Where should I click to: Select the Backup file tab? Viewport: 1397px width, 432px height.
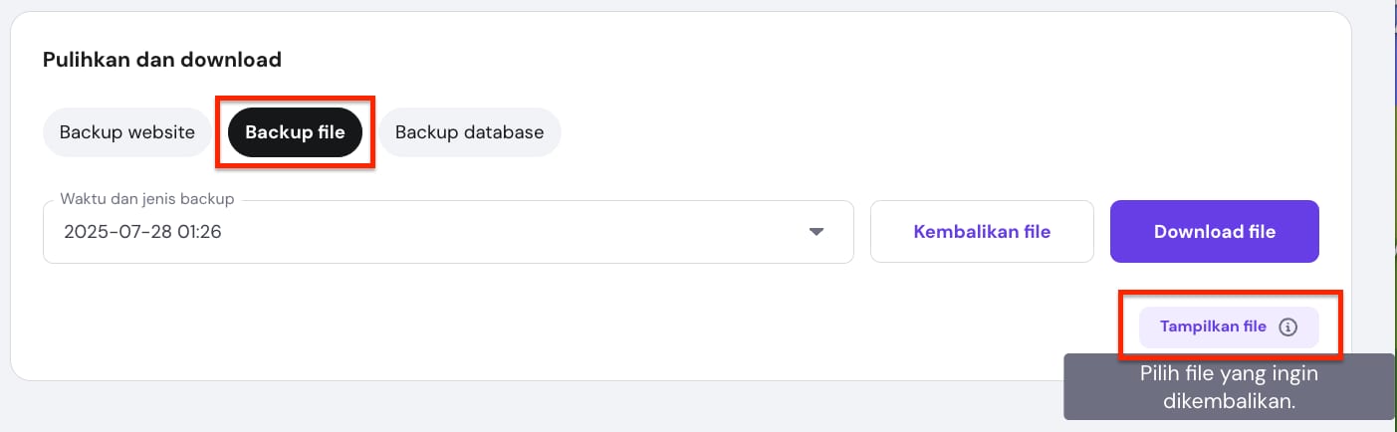[x=295, y=132]
